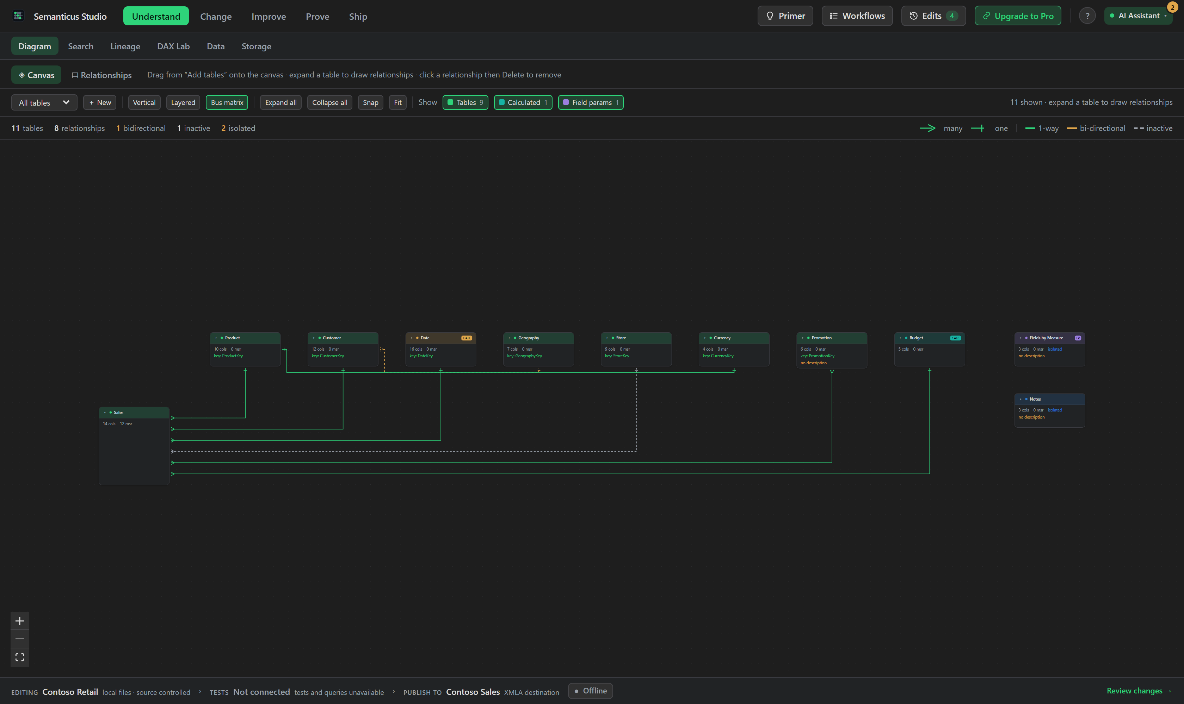Click 'isolated' label on Notes card

tap(1055, 410)
